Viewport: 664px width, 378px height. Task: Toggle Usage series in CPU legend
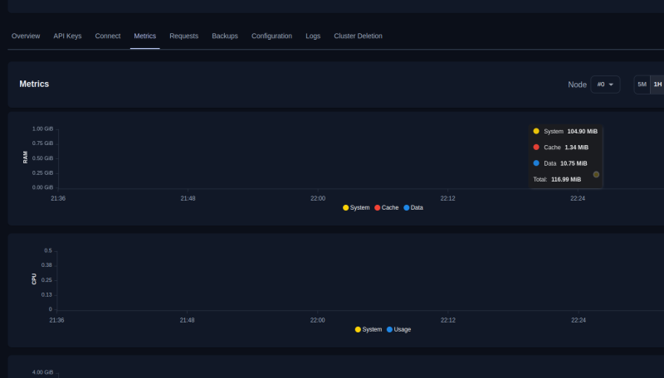[398, 329]
